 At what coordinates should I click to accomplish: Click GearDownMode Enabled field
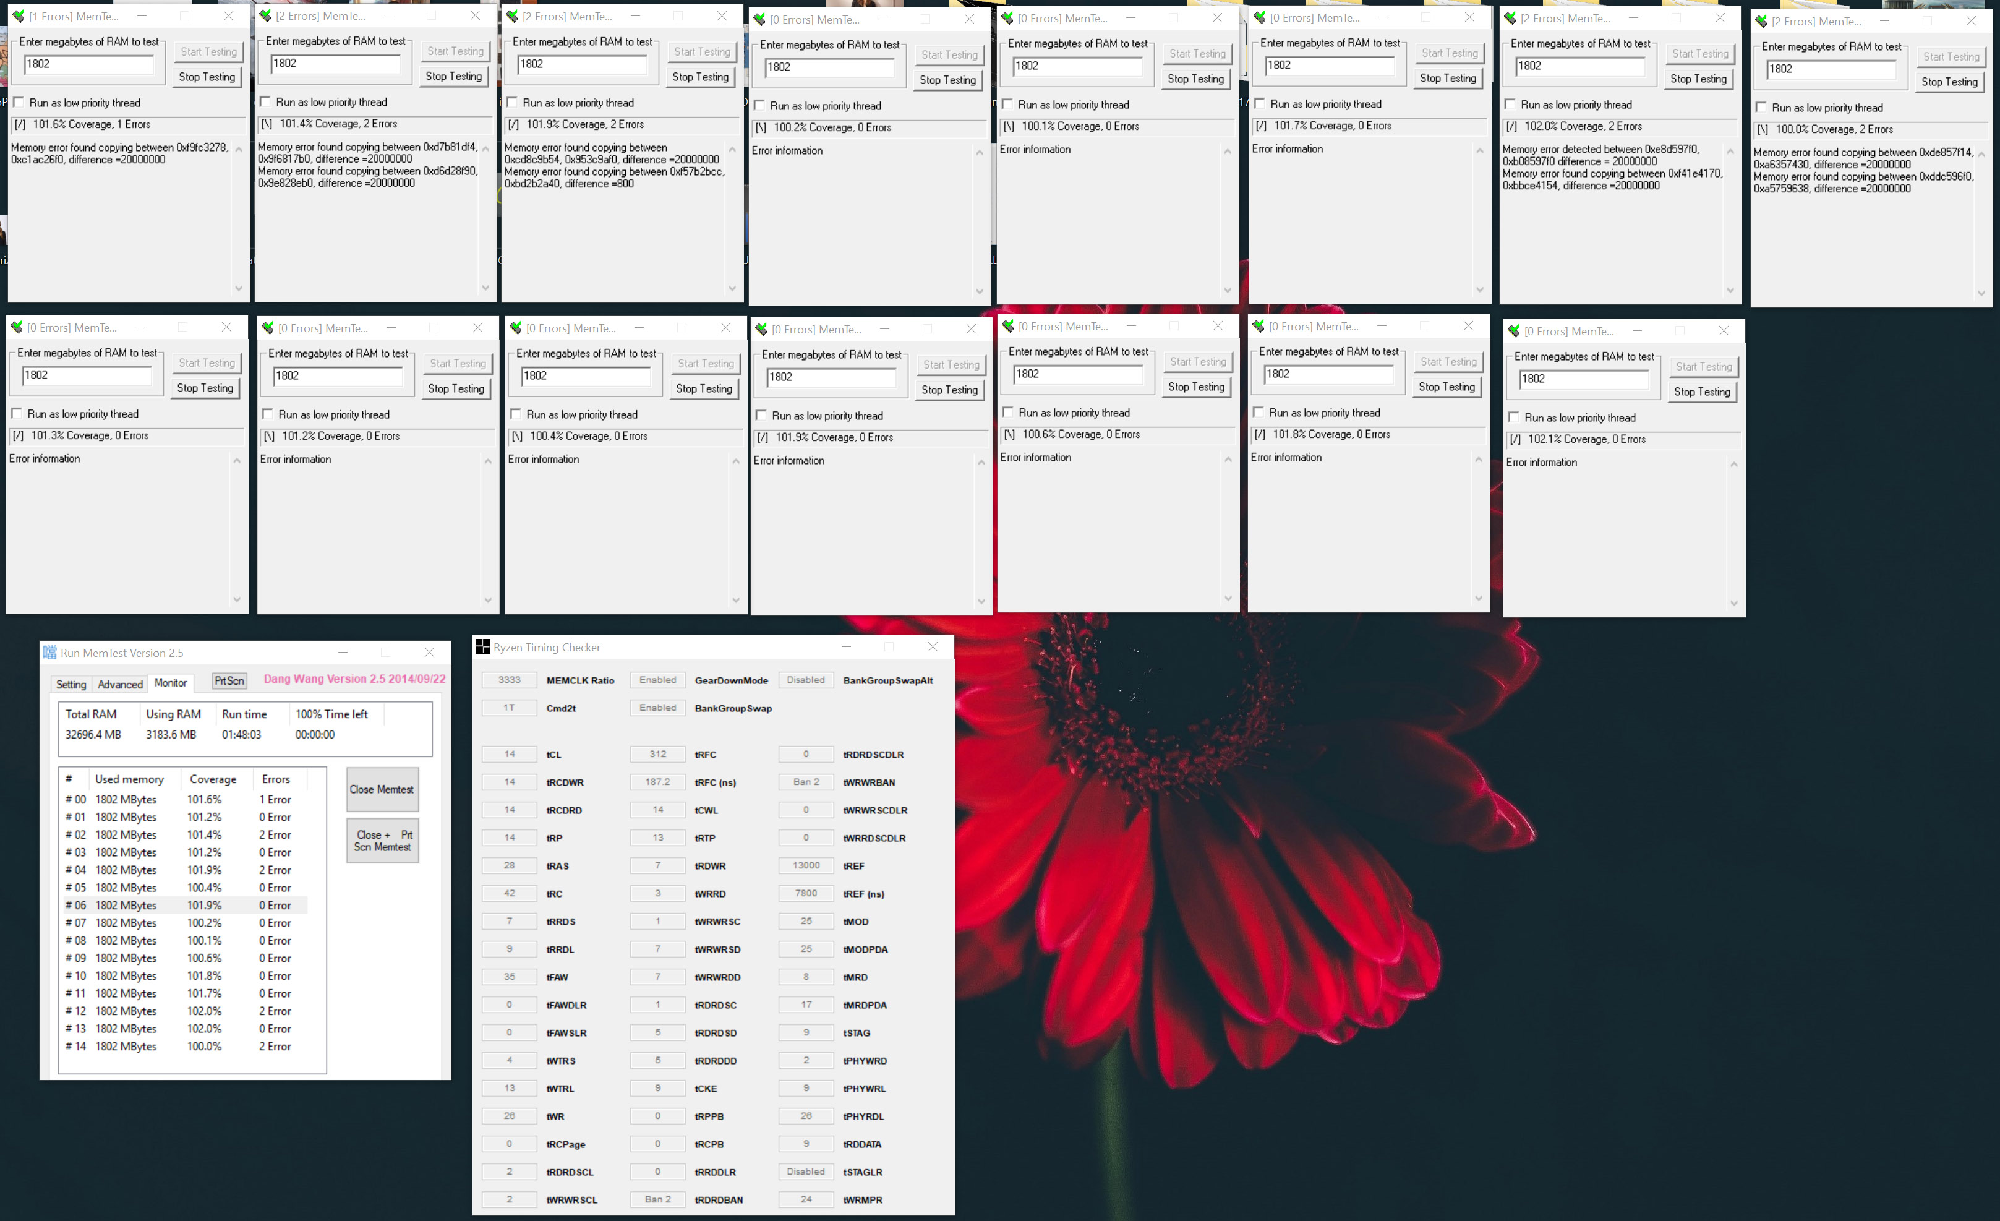click(x=657, y=680)
